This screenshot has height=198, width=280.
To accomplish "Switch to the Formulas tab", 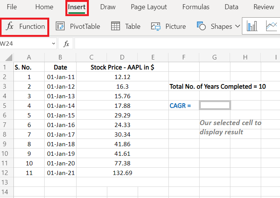I will click(196, 7).
